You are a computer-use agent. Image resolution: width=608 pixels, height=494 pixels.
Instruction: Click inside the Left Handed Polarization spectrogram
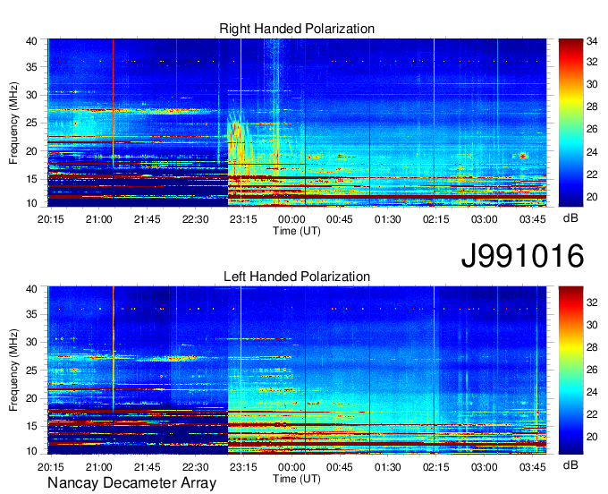pos(297,370)
